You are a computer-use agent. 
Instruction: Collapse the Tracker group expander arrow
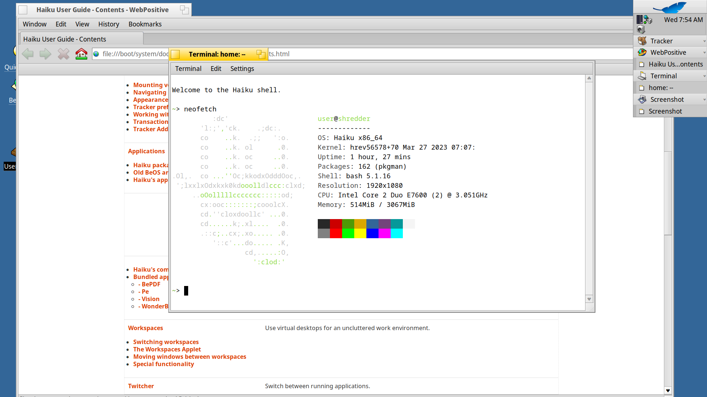tap(704, 41)
